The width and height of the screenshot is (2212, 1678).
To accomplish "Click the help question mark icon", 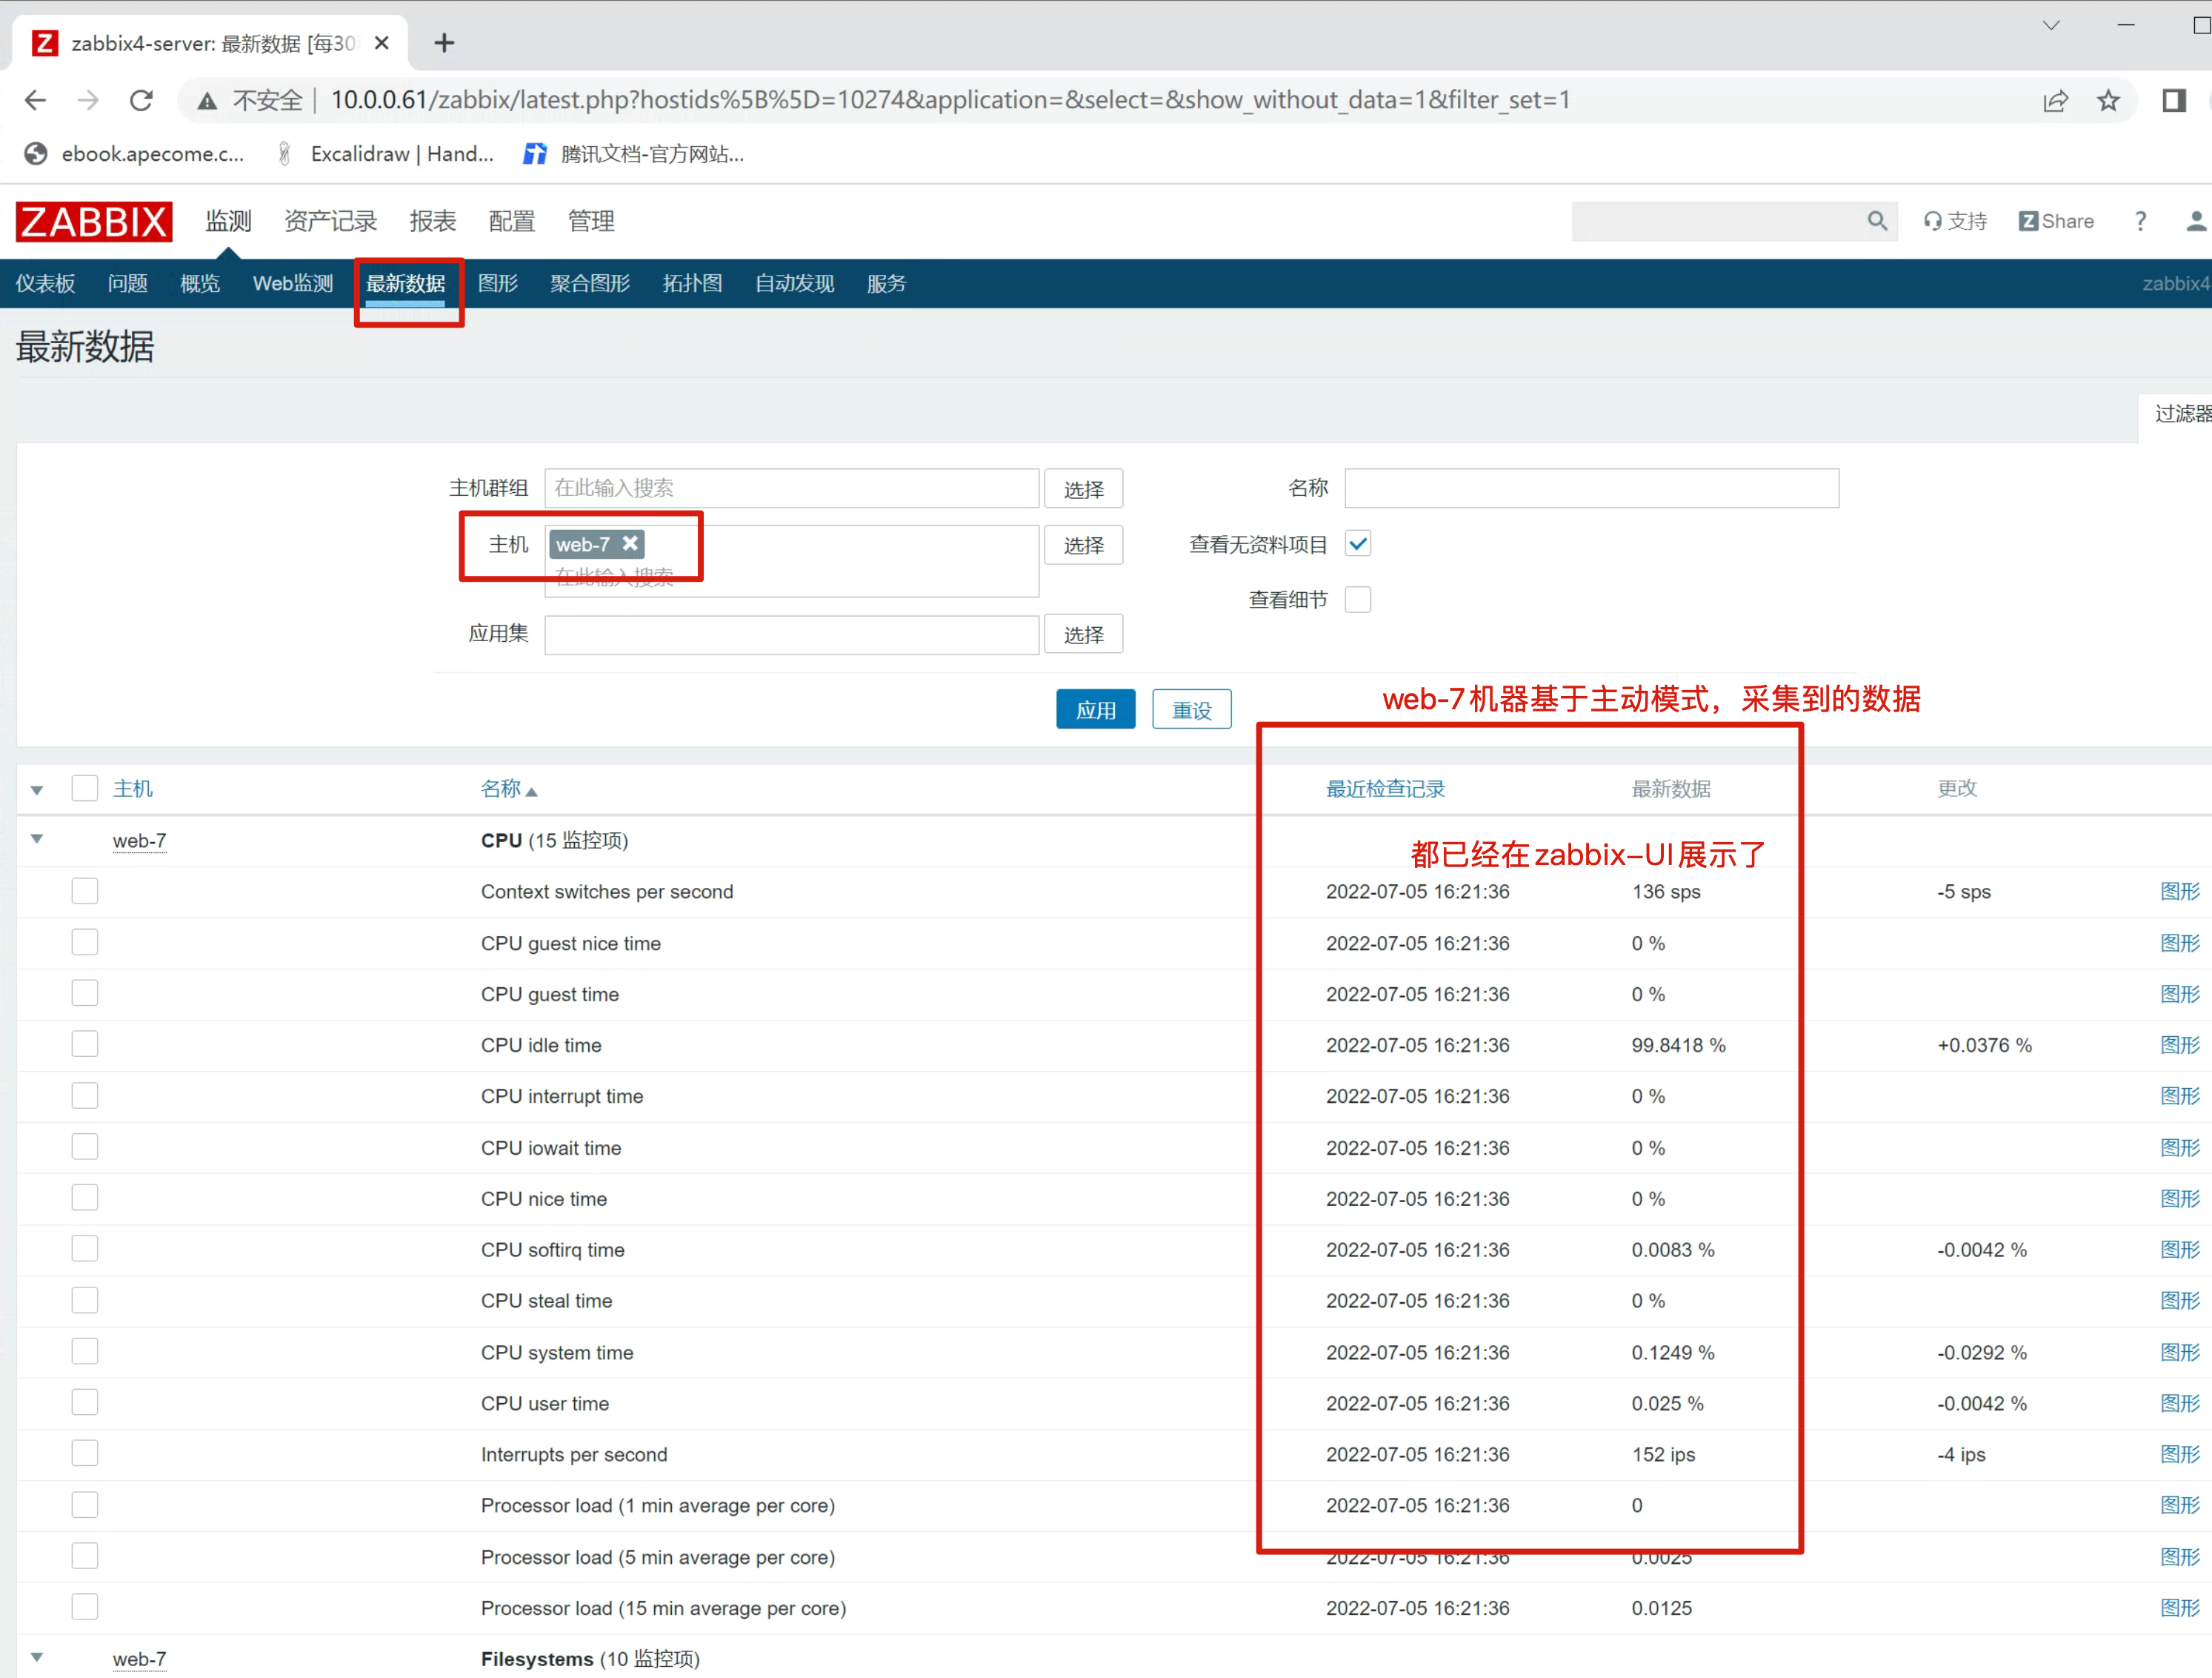I will tap(2140, 221).
